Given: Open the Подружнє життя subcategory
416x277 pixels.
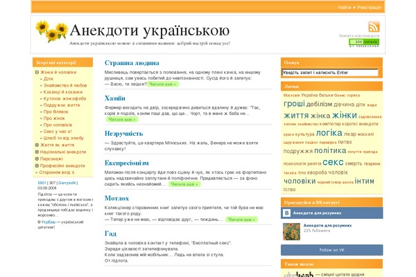Looking at the screenshot, I should point(62,105).
